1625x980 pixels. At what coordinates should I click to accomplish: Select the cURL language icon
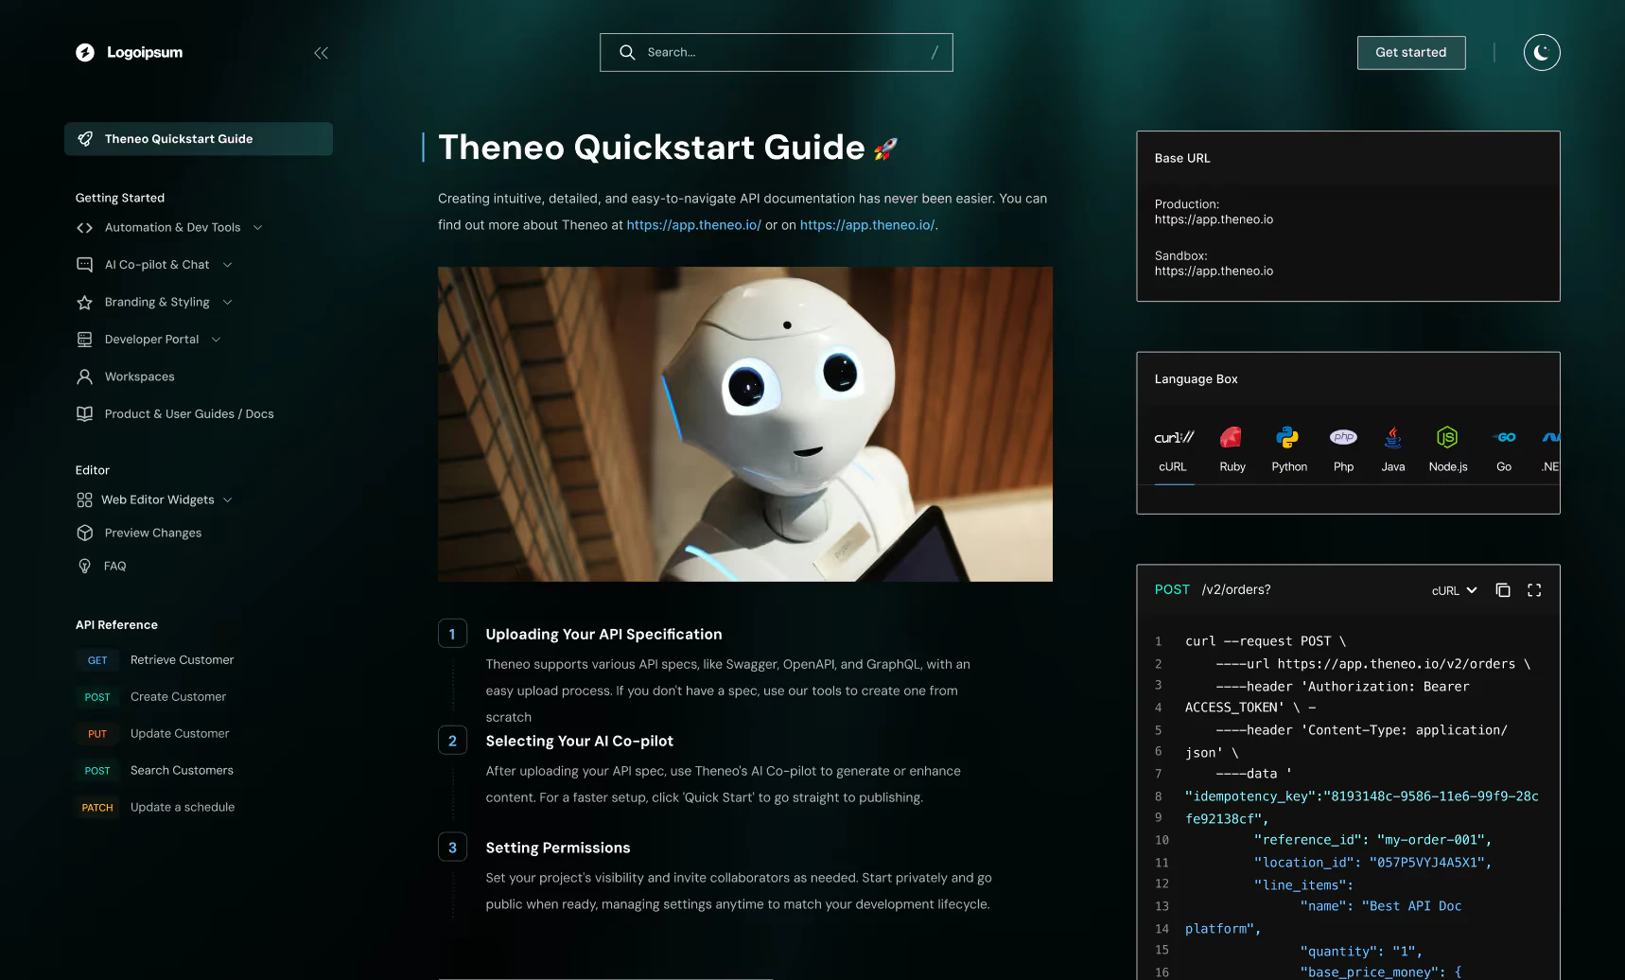1173,437
